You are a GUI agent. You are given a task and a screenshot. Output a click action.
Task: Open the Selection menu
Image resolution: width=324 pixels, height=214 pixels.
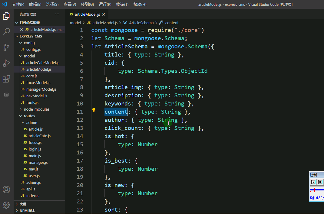click(52, 4)
